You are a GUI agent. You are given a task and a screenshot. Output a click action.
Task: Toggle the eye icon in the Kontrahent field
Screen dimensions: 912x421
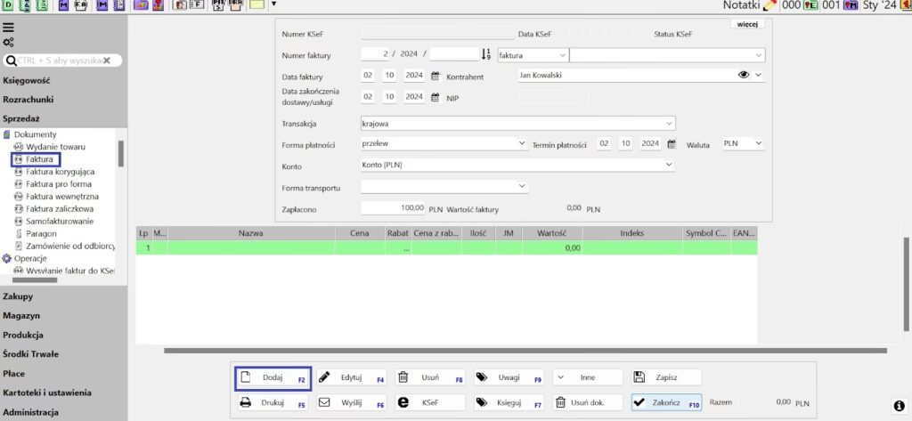tap(744, 76)
